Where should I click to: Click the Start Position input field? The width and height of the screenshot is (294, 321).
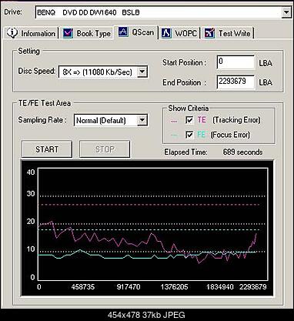pyautogui.click(x=236, y=62)
